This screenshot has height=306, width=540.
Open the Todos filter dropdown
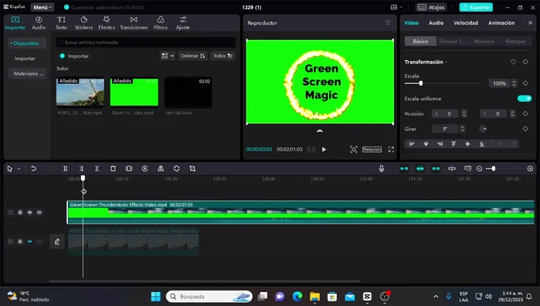click(222, 55)
